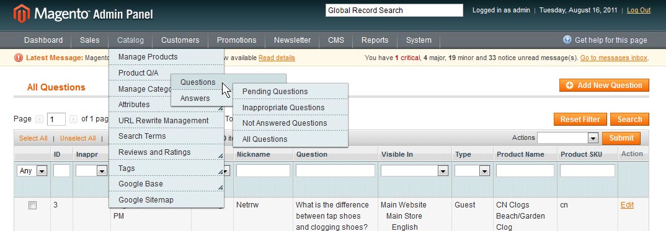Select Inappropriate Questions
Screen dimensions: 666x231
click(291, 108)
